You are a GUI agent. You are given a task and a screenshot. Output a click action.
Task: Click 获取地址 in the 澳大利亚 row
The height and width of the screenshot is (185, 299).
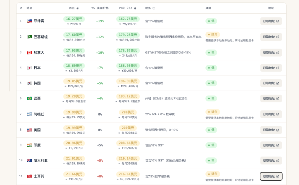[271, 161]
